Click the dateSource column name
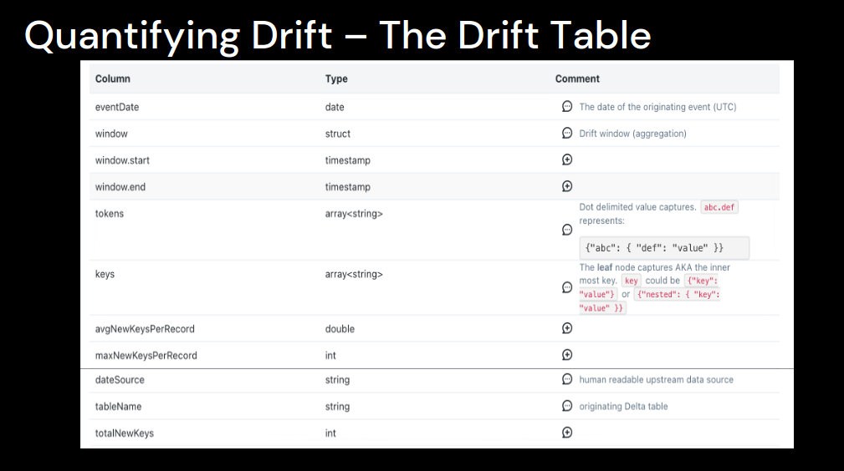The height and width of the screenshot is (471, 844). [x=120, y=380]
